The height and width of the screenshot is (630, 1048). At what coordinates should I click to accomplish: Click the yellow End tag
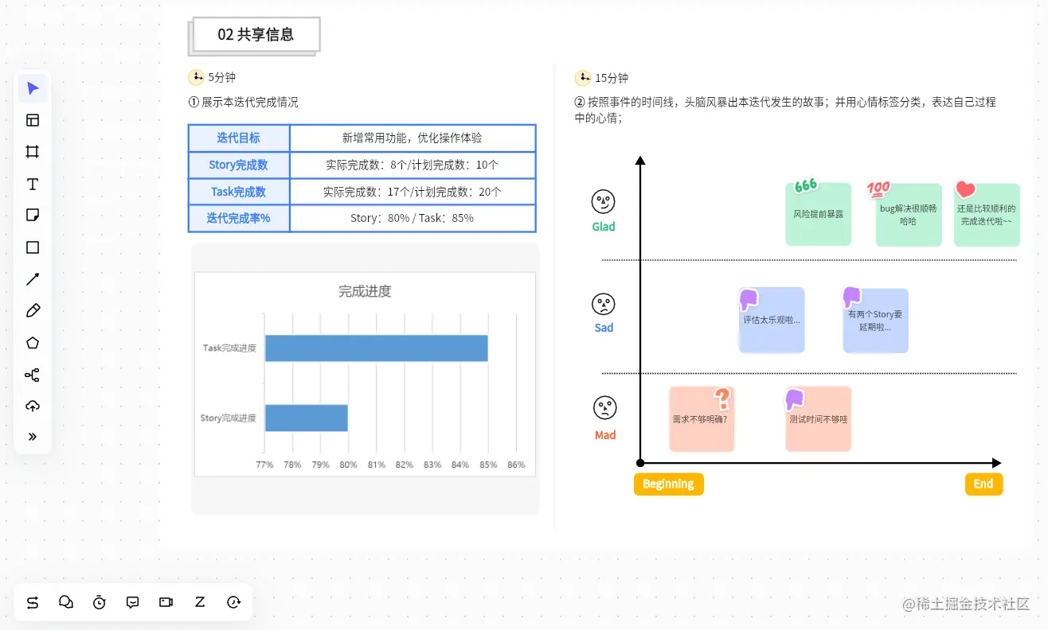click(x=983, y=484)
